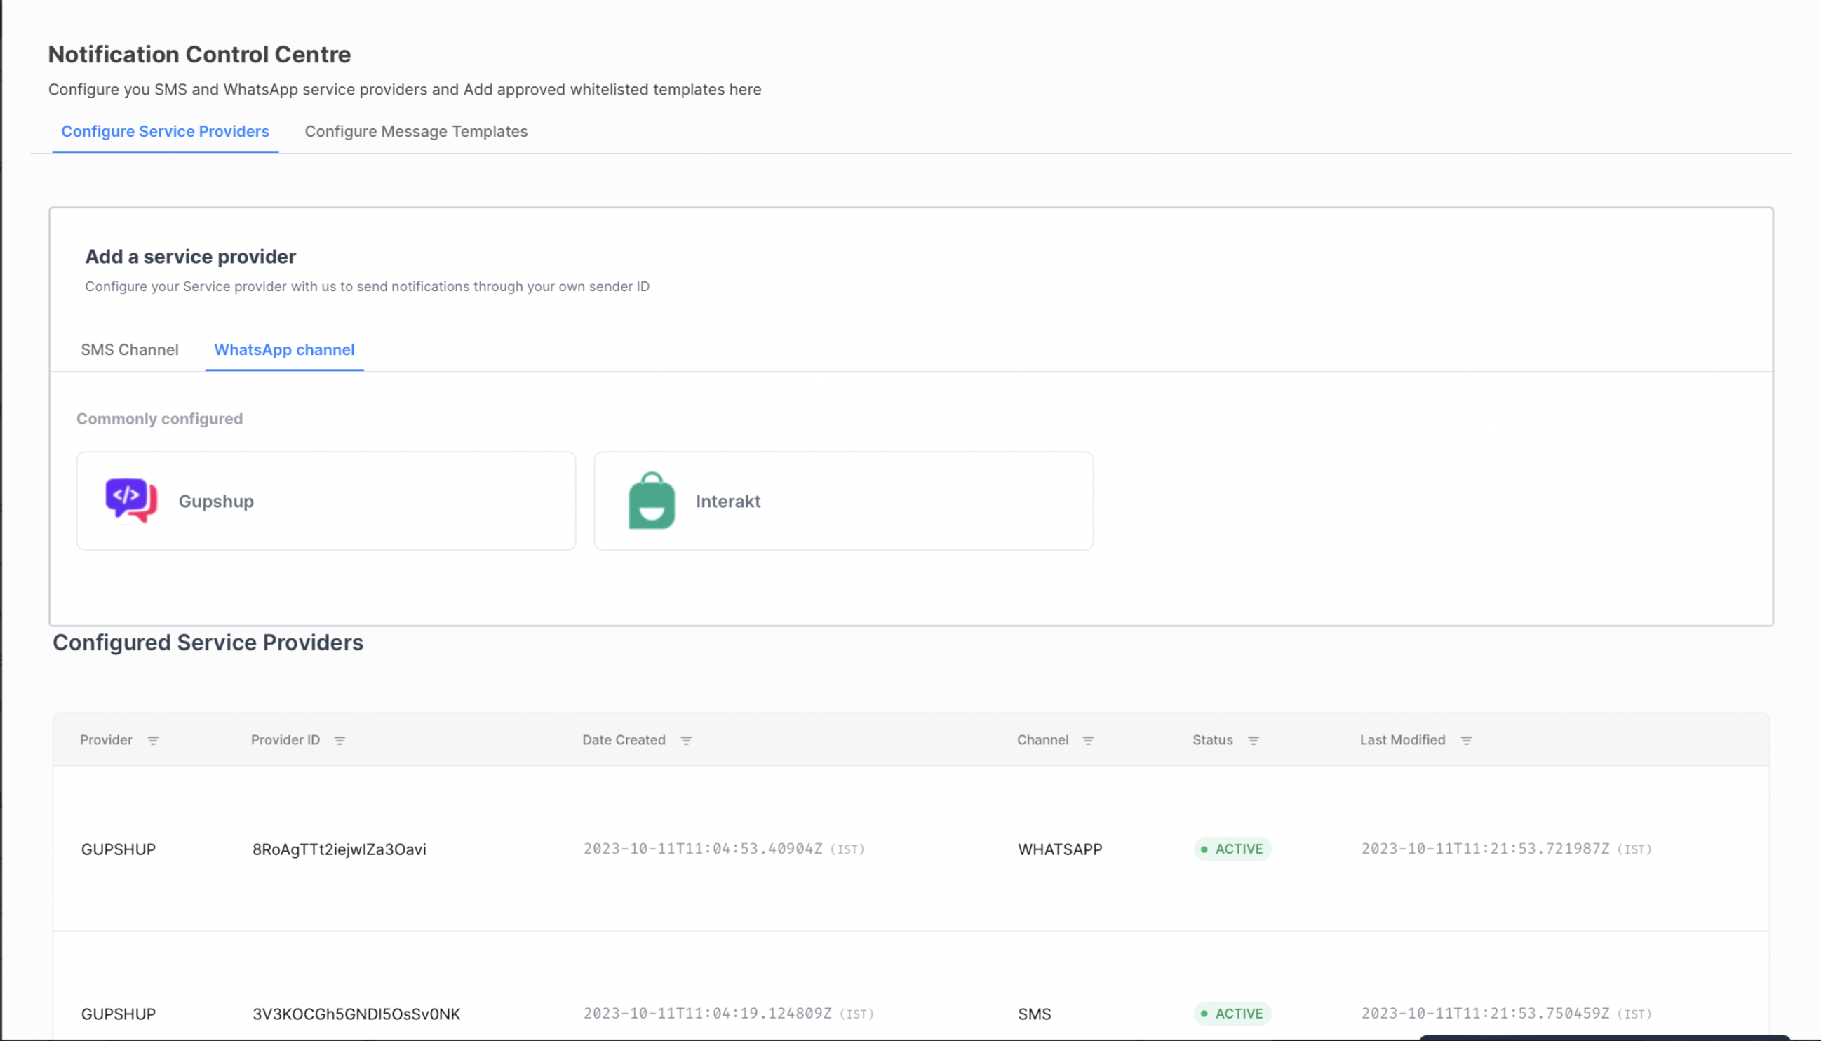This screenshot has height=1041, width=1821.
Task: Click the Last Modified filter icon
Action: (x=1466, y=741)
